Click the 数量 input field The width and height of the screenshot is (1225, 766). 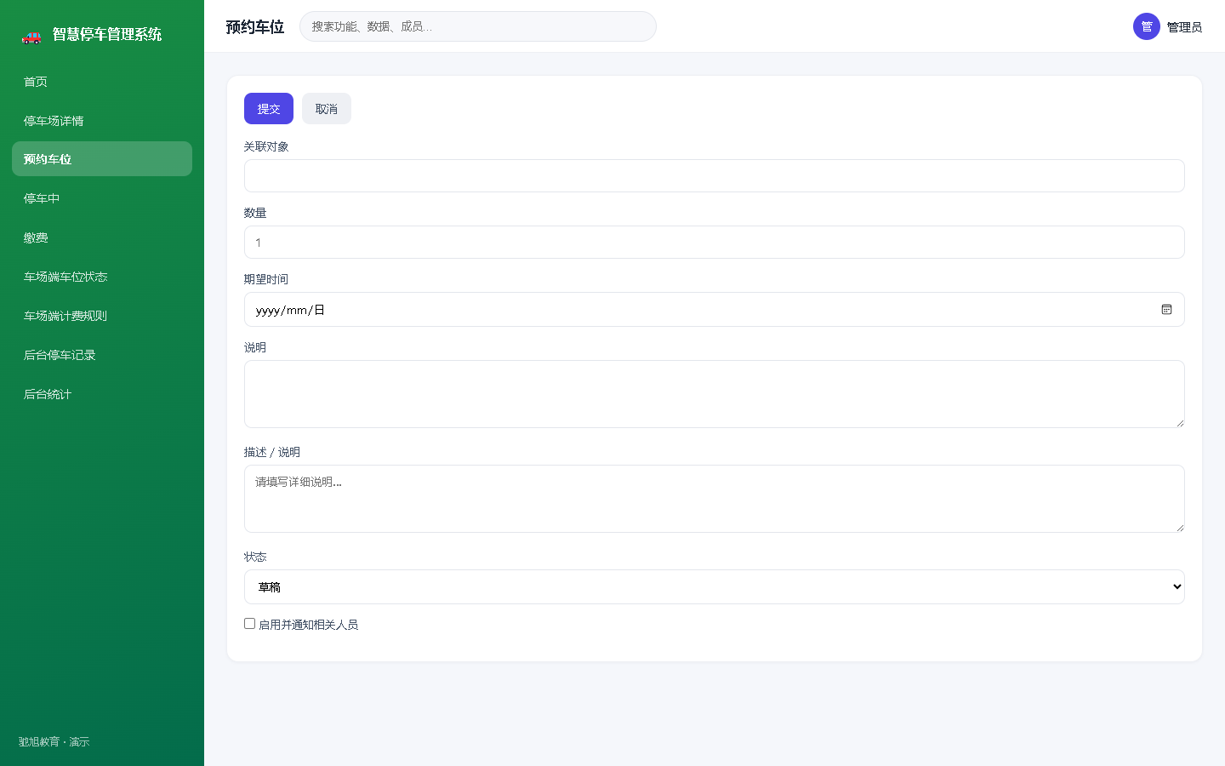click(x=714, y=243)
